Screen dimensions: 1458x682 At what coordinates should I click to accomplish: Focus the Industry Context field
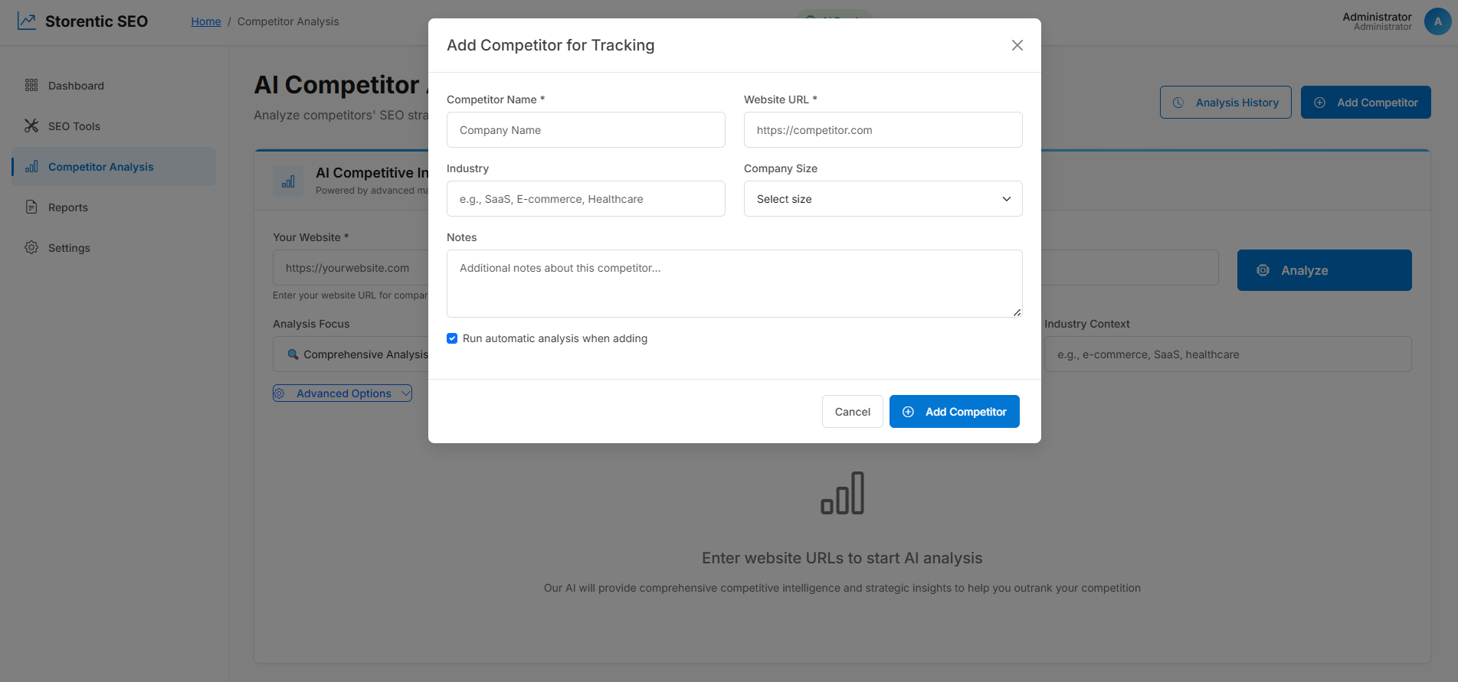(x=1227, y=354)
